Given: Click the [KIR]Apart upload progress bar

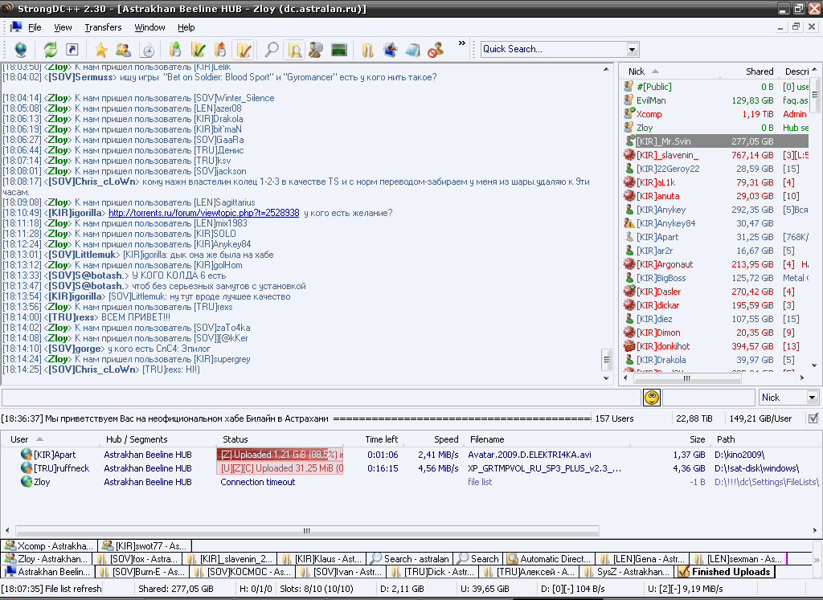Looking at the screenshot, I should [x=280, y=455].
